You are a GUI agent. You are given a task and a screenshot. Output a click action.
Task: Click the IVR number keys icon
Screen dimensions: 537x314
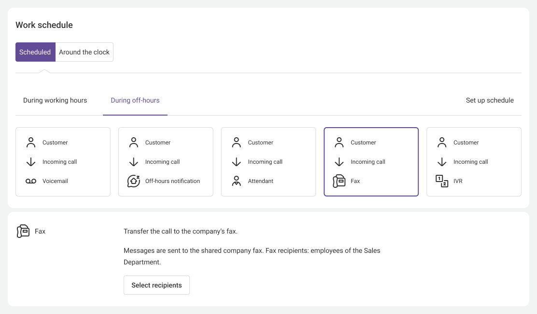pyautogui.click(x=442, y=181)
